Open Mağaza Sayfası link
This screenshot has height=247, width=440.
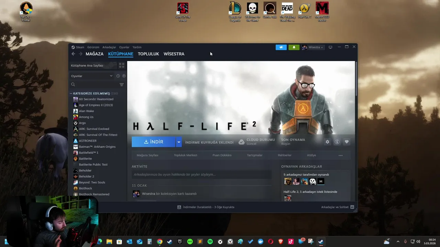tap(147, 155)
